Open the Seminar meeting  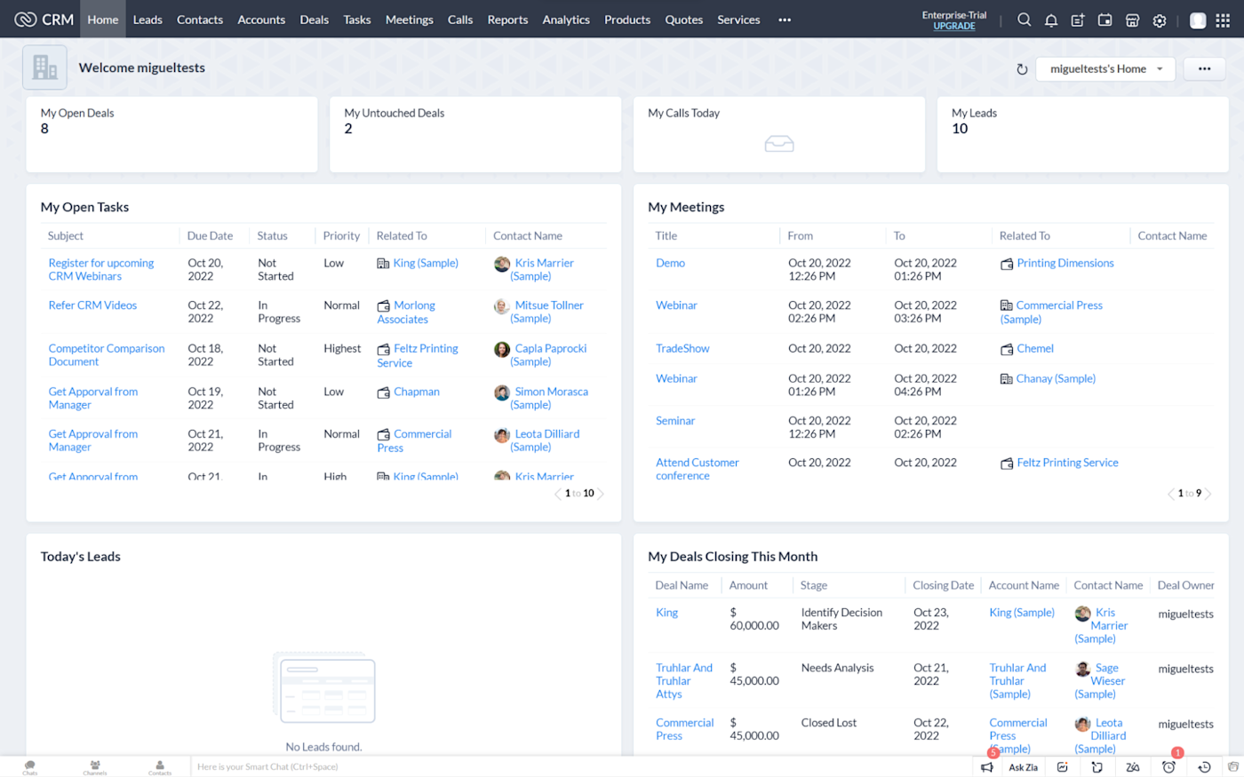675,421
